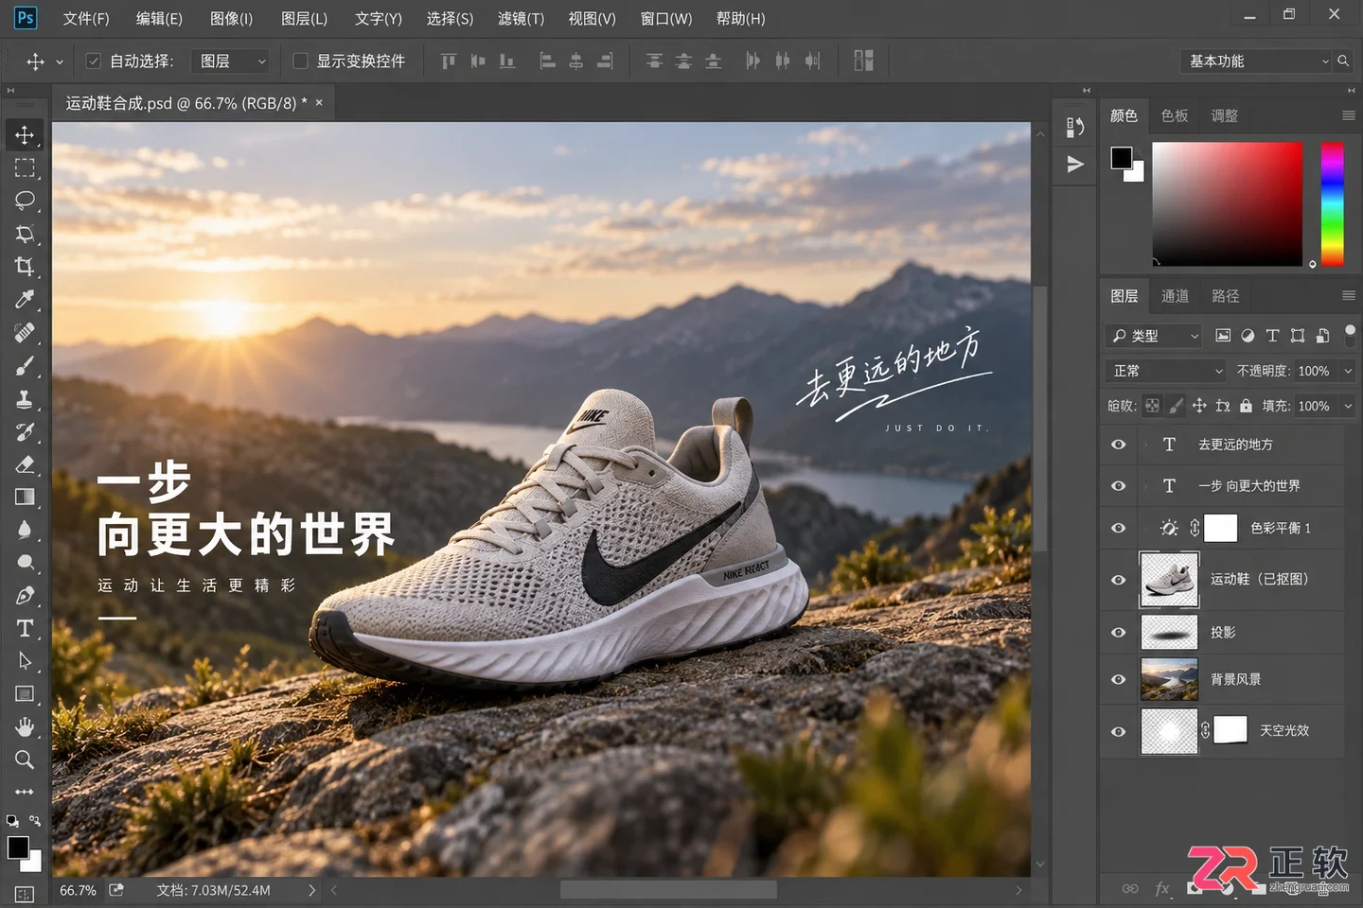Viewport: 1363px width, 908px height.
Task: Select the History Brush tool
Action: (x=25, y=431)
